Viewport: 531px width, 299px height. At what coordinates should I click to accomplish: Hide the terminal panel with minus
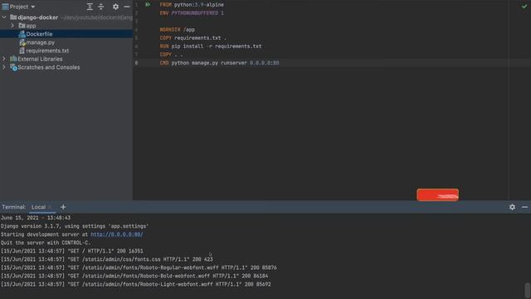pos(524,207)
